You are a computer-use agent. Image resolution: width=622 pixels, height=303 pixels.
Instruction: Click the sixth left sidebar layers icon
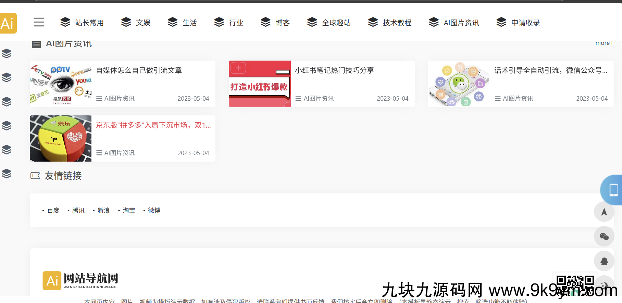click(x=7, y=174)
